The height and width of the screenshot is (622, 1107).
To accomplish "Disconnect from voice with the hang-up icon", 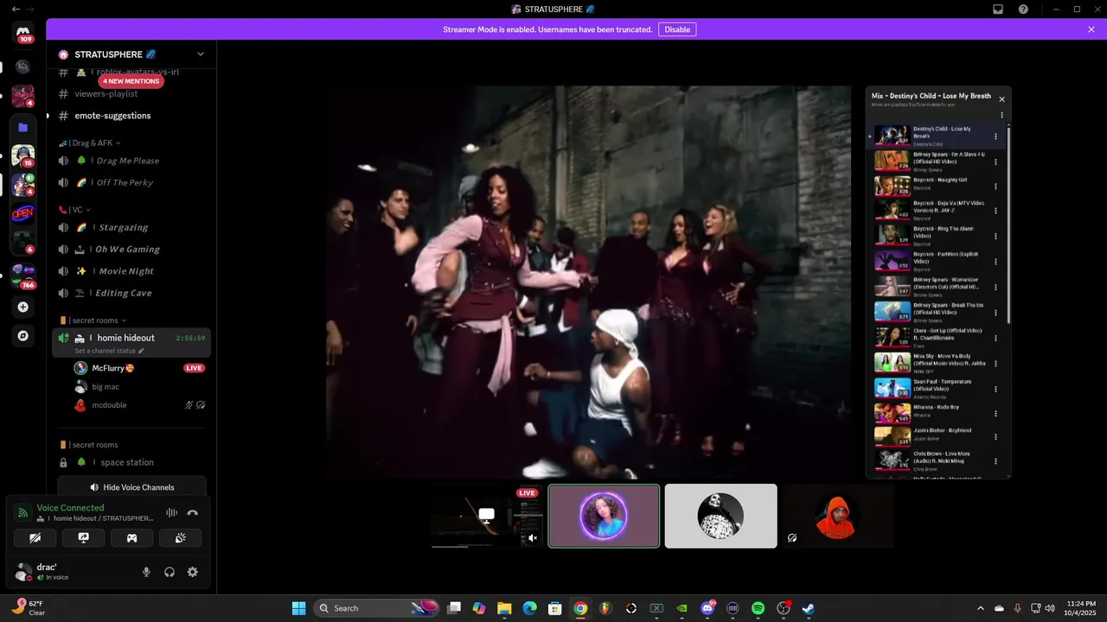I will pos(193,512).
